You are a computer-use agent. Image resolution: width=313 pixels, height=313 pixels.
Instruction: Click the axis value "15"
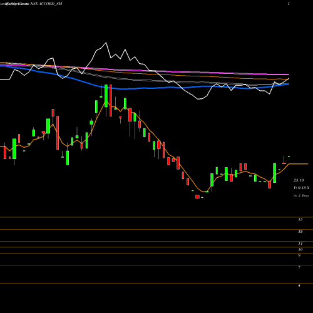pos(300,220)
